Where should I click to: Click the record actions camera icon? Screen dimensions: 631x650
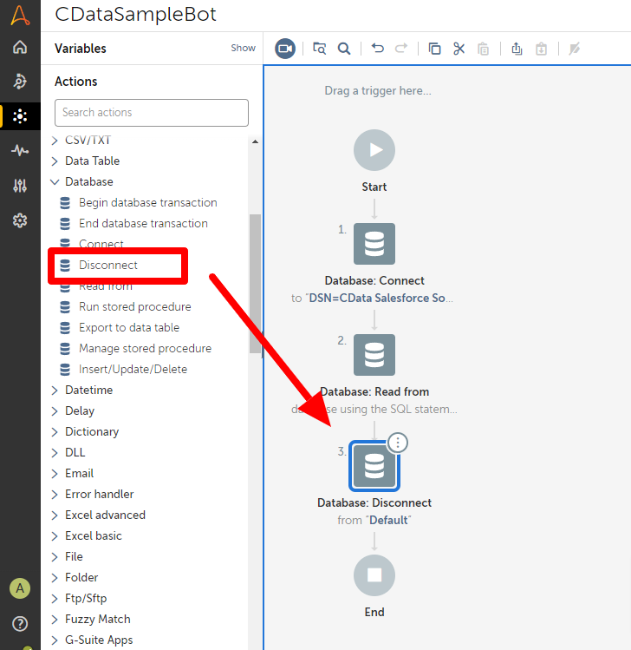point(285,49)
